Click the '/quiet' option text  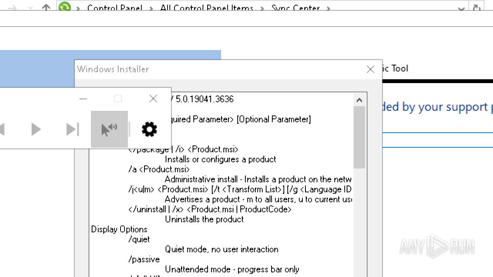(139, 239)
